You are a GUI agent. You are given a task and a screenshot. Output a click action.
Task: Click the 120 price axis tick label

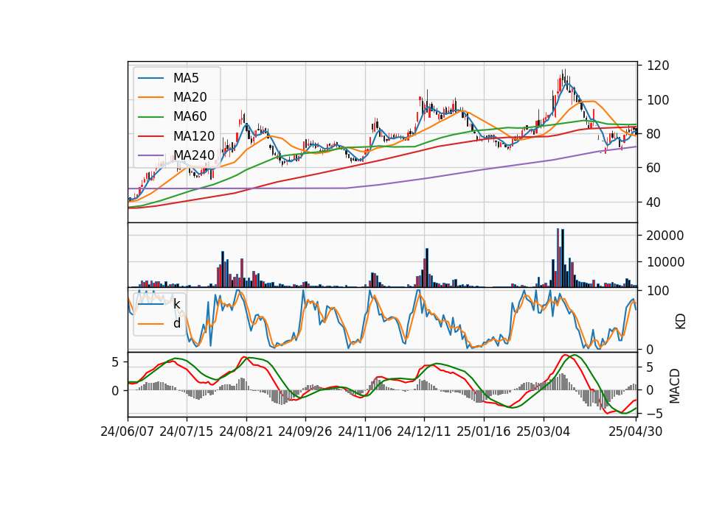pyautogui.click(x=659, y=66)
